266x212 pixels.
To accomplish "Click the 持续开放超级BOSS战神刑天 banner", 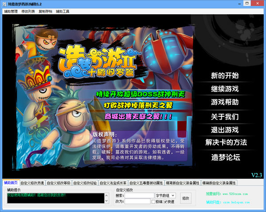I will pos(141,94).
